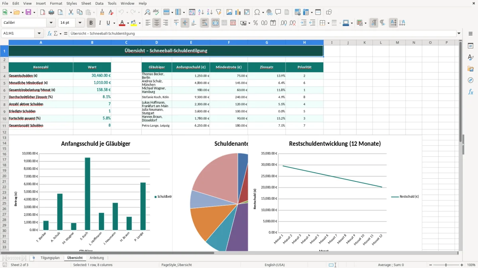Open the Format menu
Screen dimensions: 478x268
point(56,3)
